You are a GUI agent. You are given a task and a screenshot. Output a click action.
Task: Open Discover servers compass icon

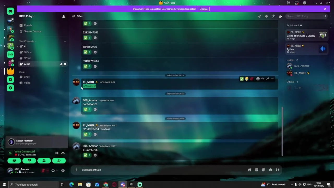coord(10,88)
